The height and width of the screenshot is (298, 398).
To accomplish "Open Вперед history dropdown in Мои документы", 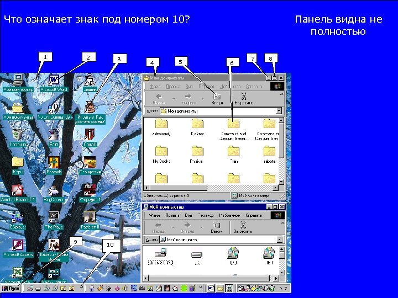I will pos(202,99).
